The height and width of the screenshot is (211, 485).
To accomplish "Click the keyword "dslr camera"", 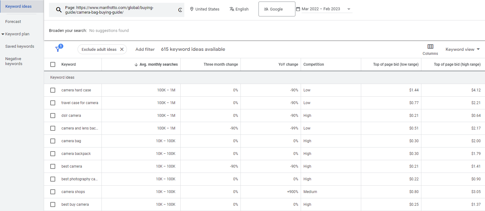I will [x=71, y=116].
